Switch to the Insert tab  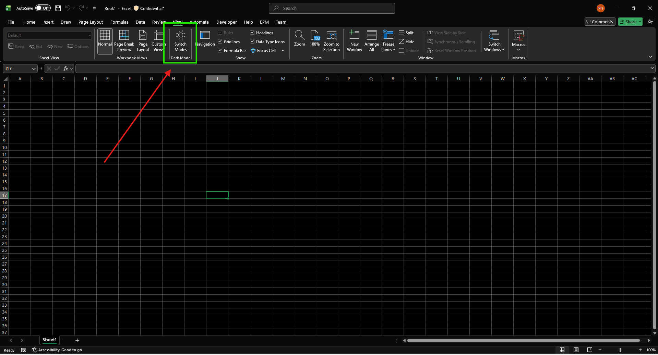48,22
